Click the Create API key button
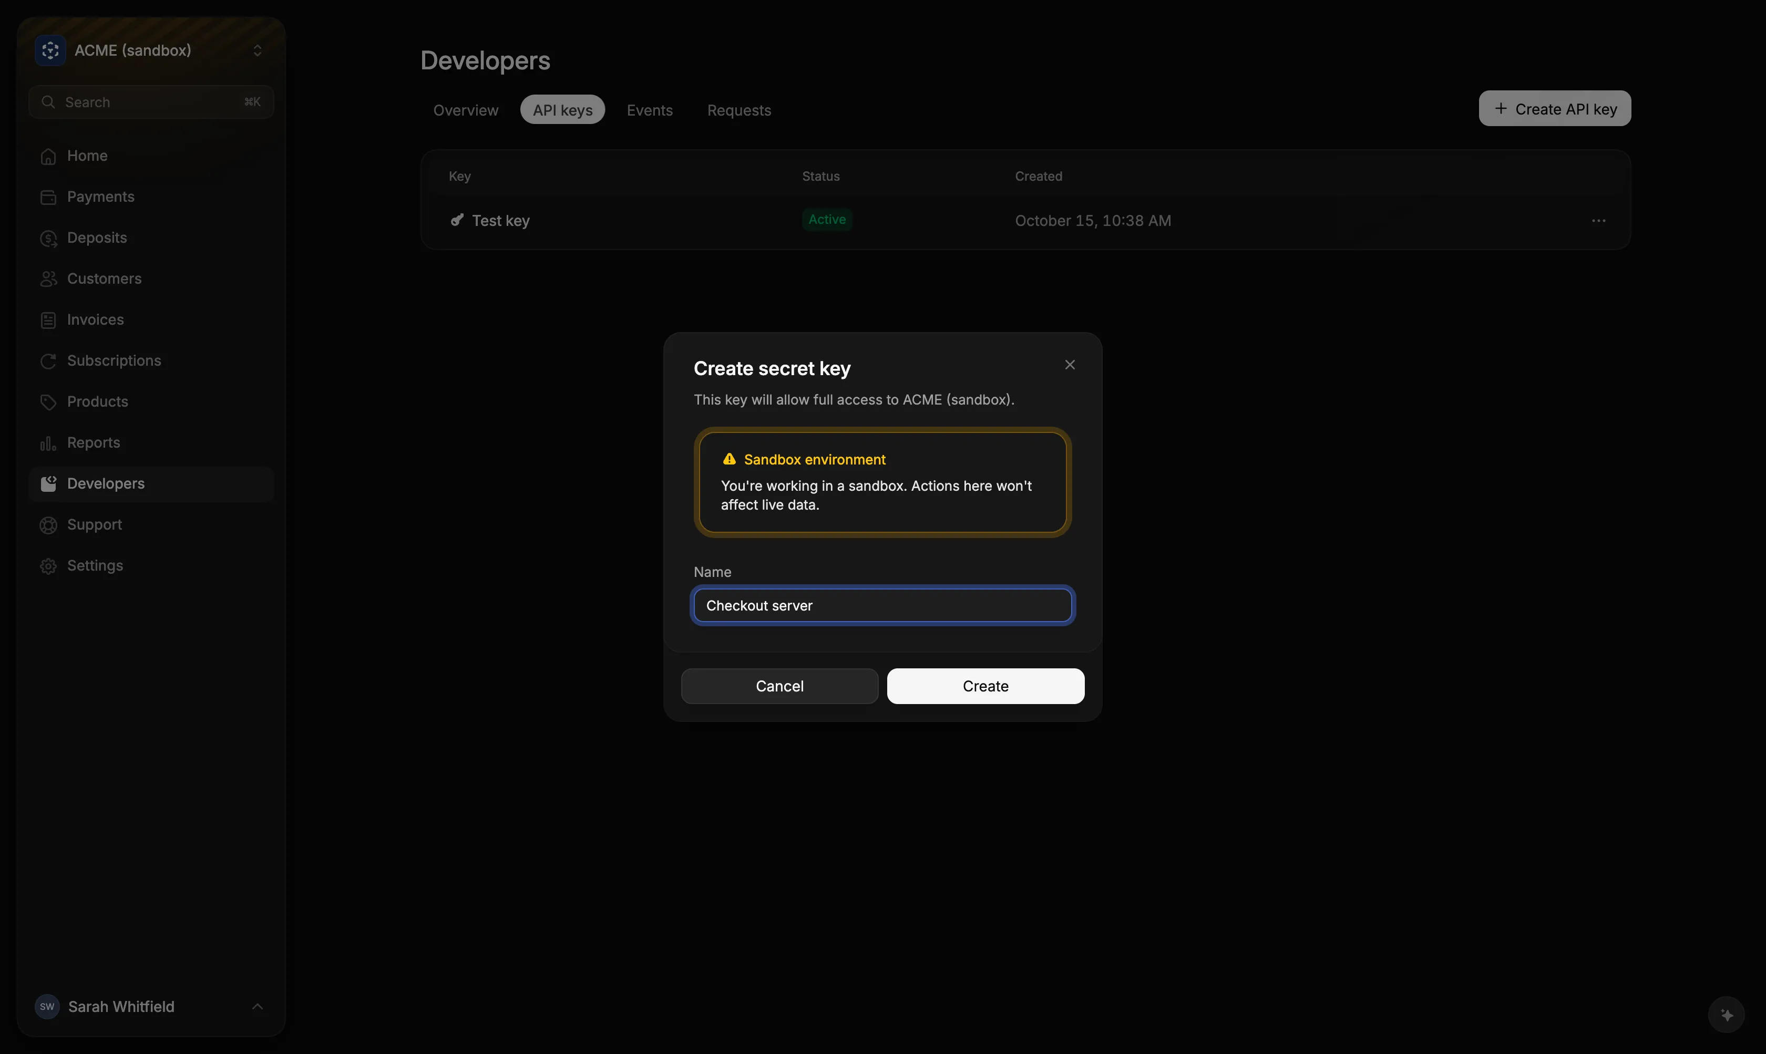The height and width of the screenshot is (1054, 1766). point(1554,109)
